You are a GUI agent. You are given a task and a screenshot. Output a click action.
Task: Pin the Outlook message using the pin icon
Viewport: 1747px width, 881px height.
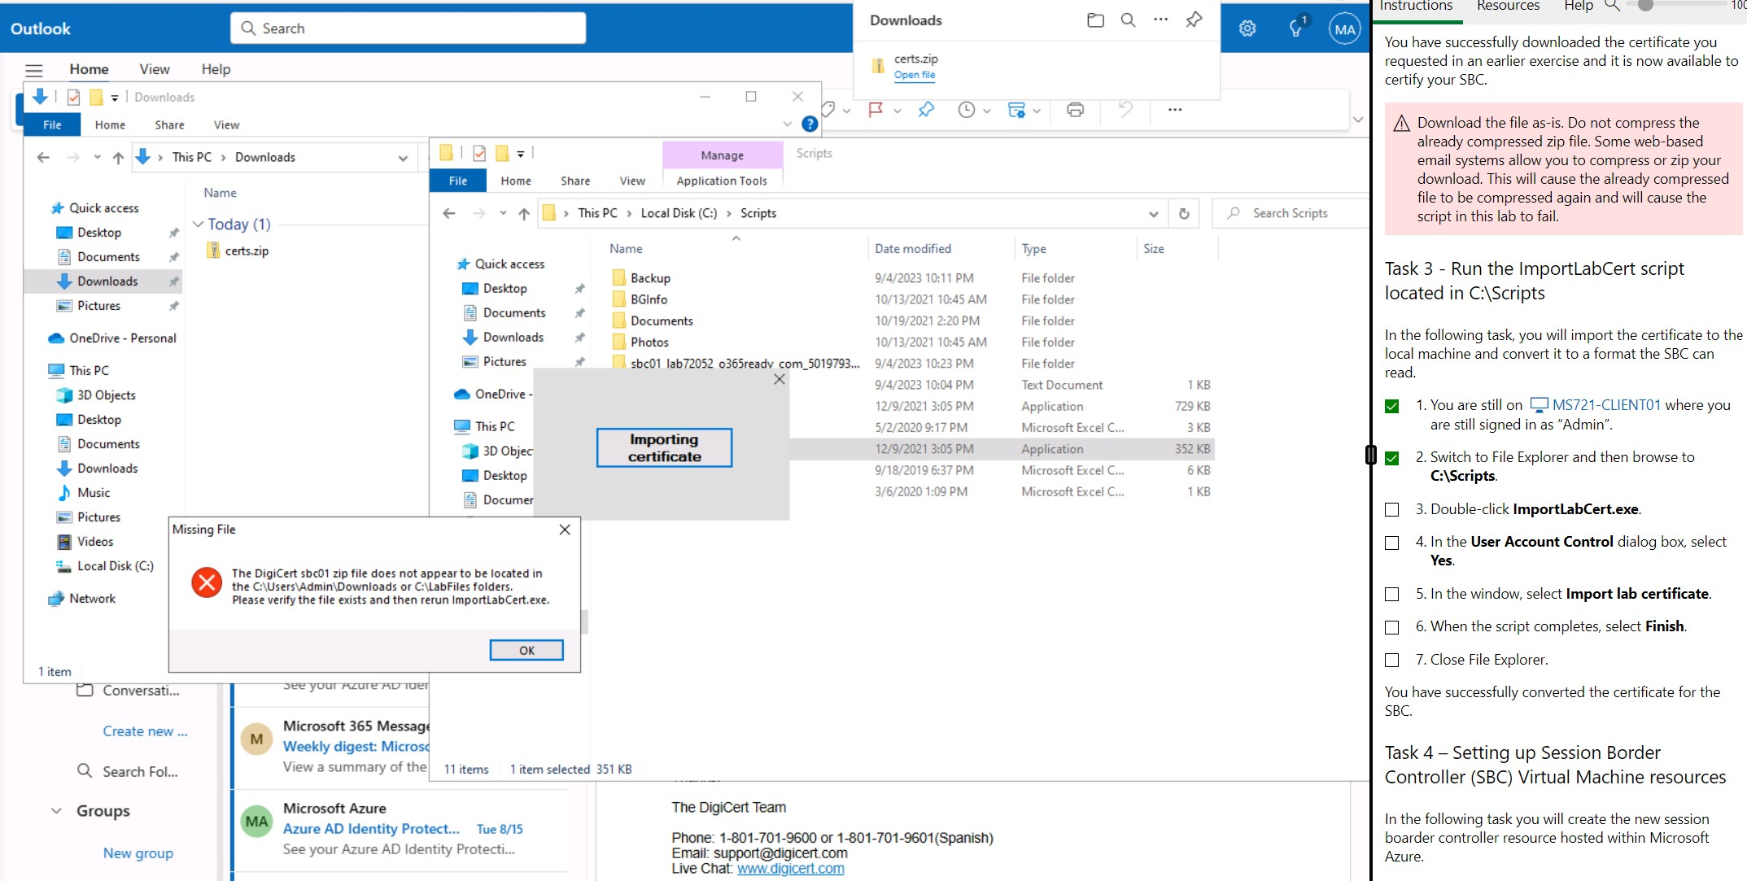pyautogui.click(x=925, y=110)
